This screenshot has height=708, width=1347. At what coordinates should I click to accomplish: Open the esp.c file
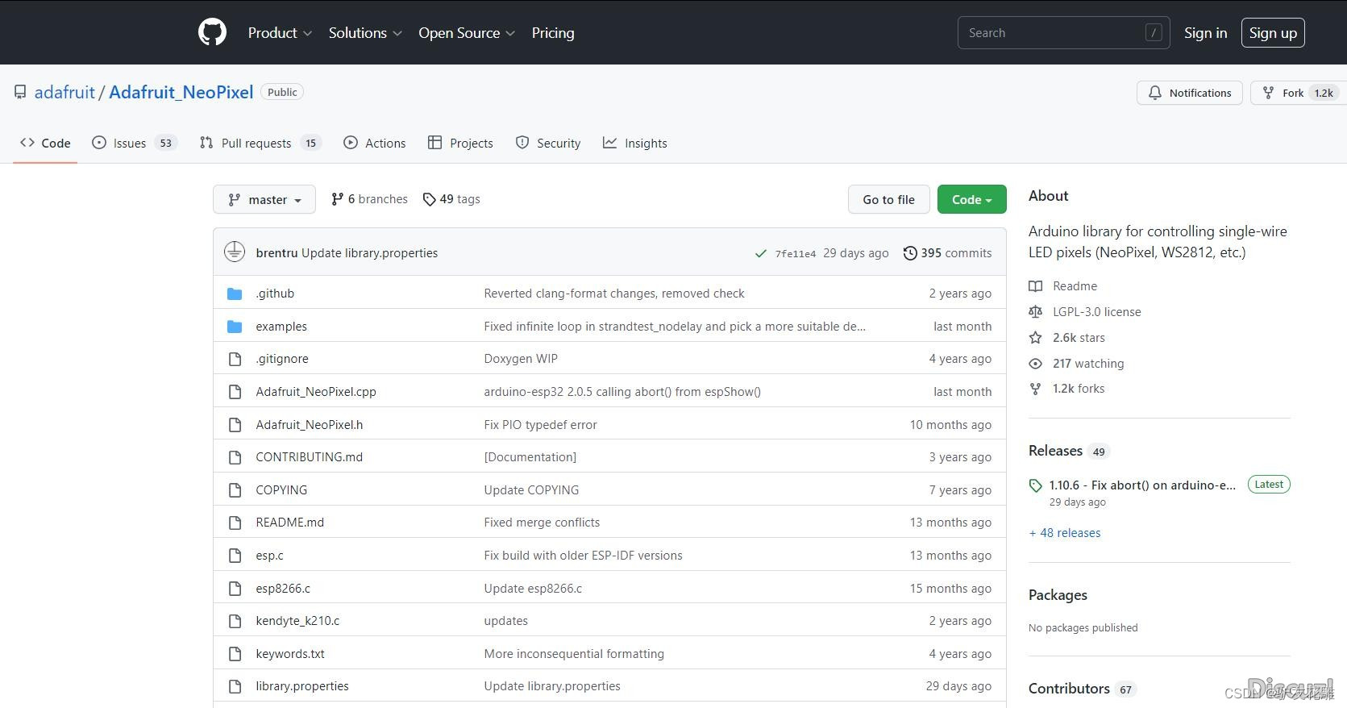(x=270, y=556)
